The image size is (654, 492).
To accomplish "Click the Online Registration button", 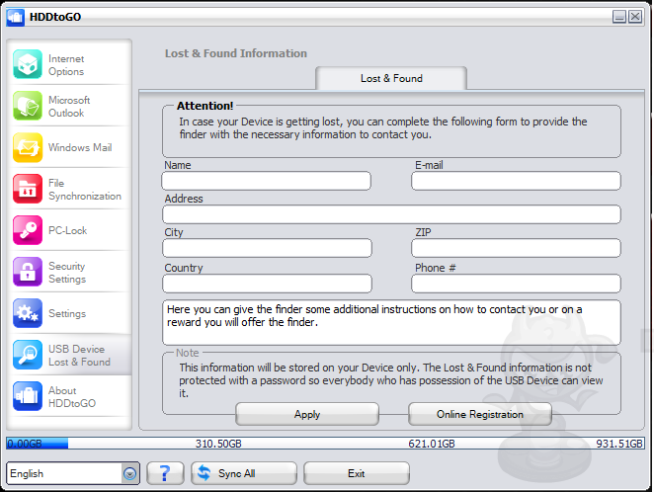I will tap(480, 414).
